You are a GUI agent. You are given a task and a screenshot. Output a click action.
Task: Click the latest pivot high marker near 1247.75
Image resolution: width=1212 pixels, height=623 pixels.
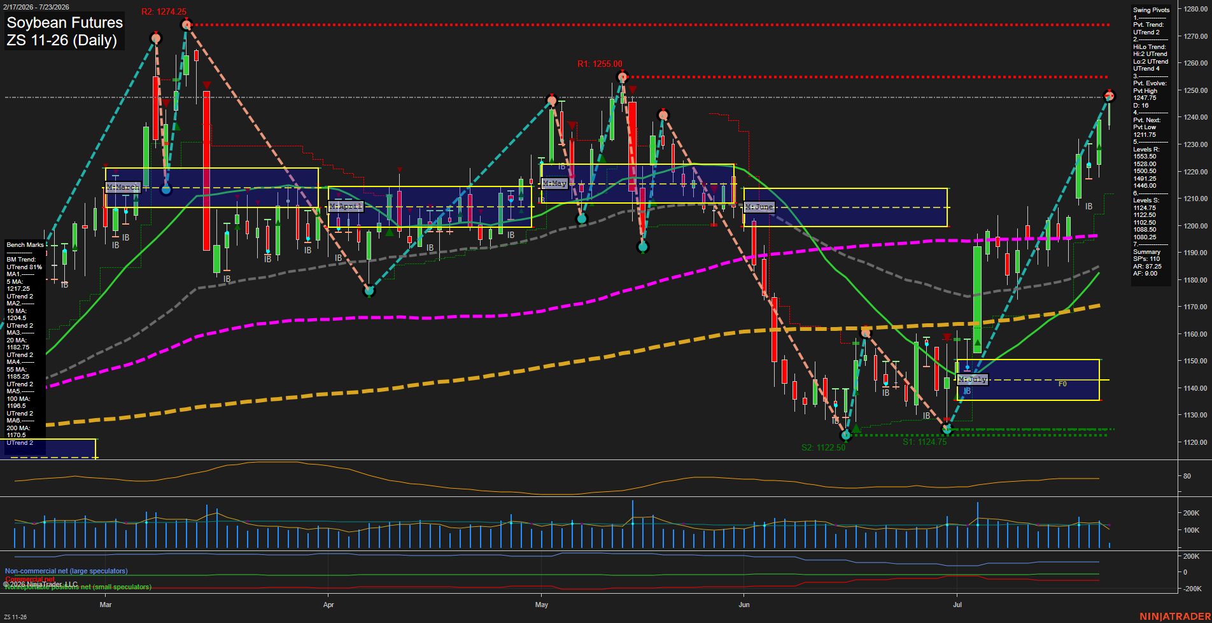(x=1110, y=96)
